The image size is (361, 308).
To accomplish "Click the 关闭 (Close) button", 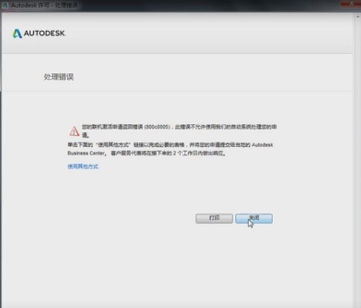I will [x=254, y=218].
